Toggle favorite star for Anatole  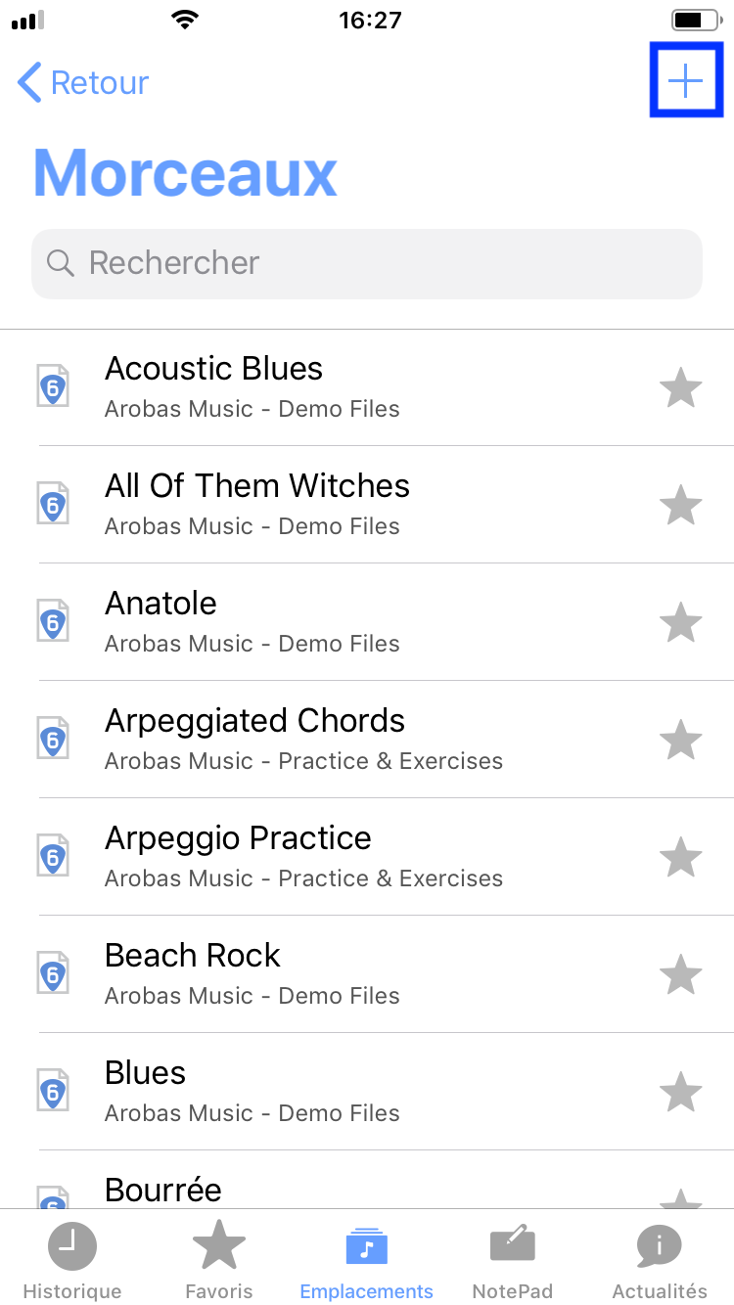680,622
